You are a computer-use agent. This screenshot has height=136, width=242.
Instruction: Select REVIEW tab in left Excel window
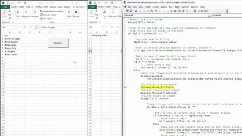click(x=53, y=7)
